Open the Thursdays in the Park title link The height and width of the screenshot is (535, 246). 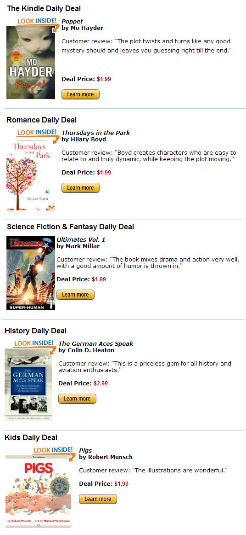[x=95, y=133]
